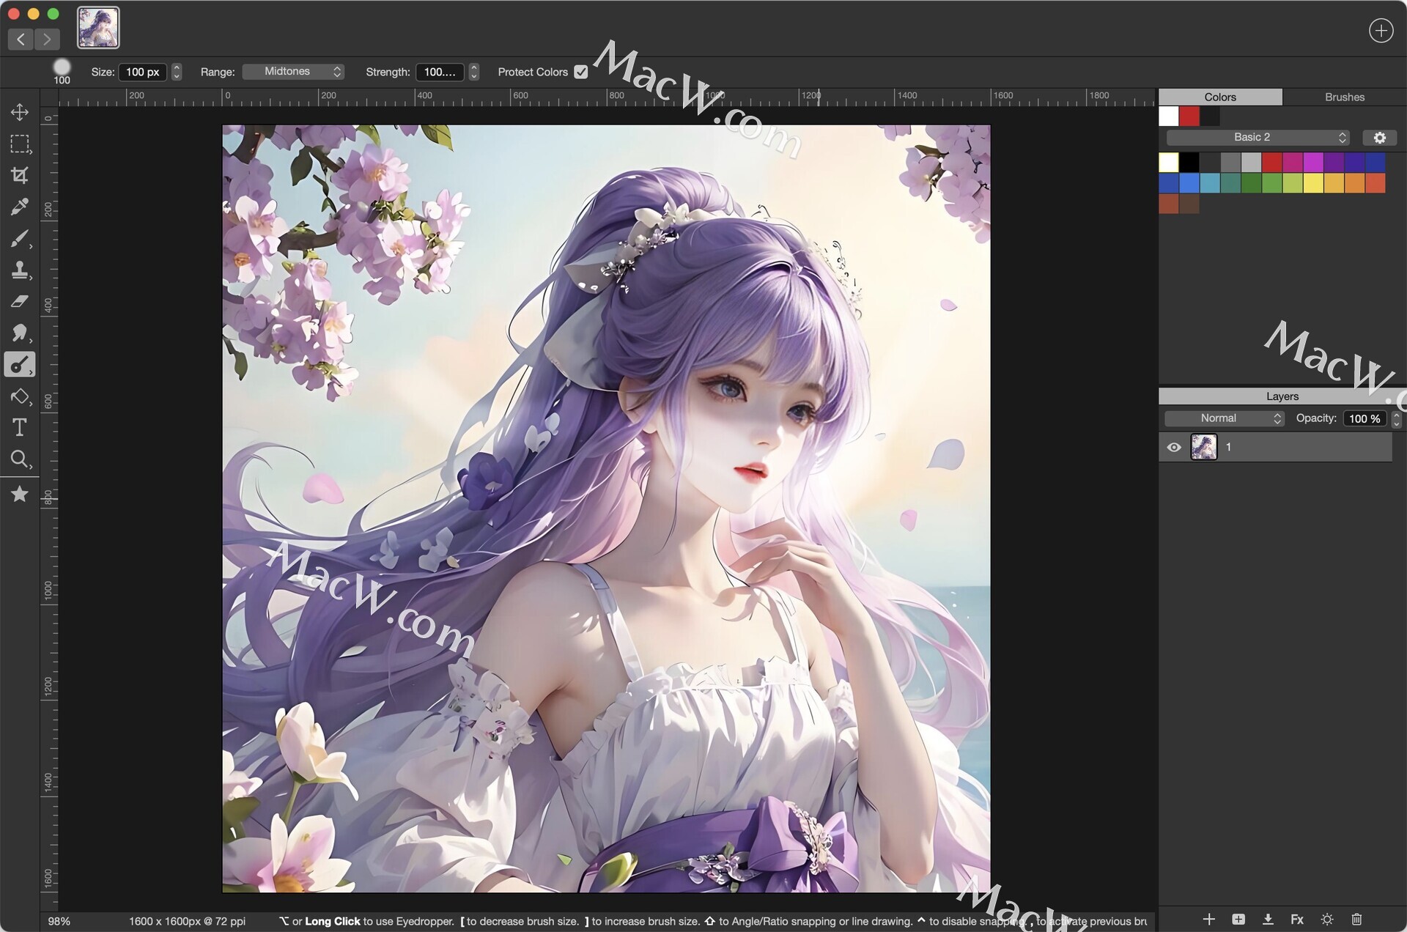Open the Range Midtones dropdown
Image resolution: width=1407 pixels, height=932 pixels.
point(293,72)
